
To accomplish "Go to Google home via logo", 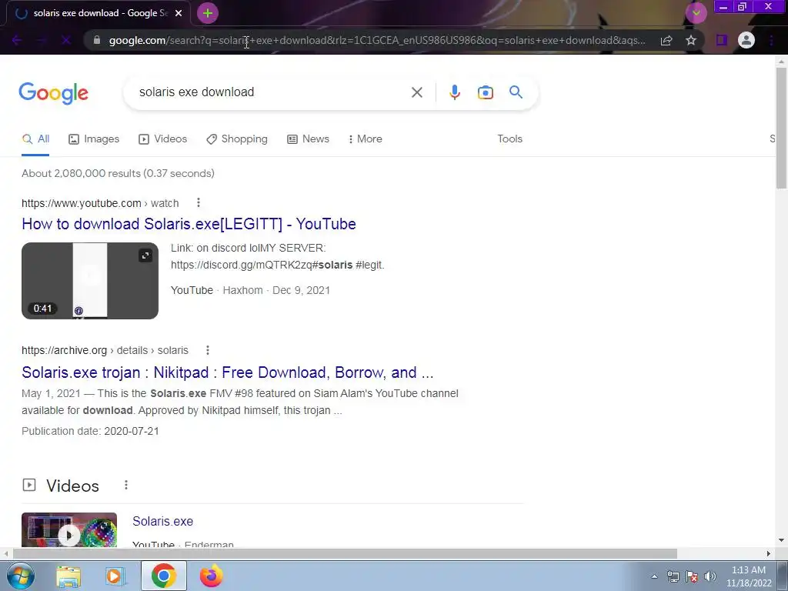I will pos(54,93).
